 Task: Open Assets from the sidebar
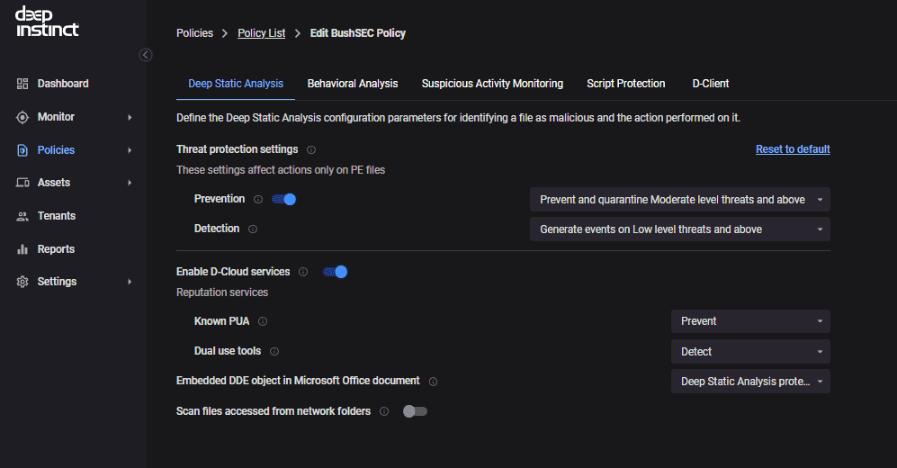coord(54,183)
